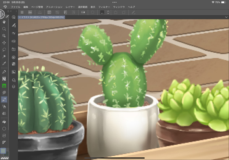Click the flip horizontal icon in command bar

pyautogui.click(x=83, y=13)
